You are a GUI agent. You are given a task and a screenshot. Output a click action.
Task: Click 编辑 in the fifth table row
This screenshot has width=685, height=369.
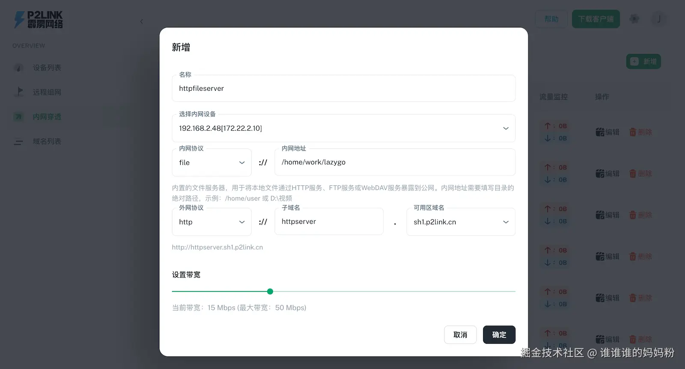tap(608, 298)
